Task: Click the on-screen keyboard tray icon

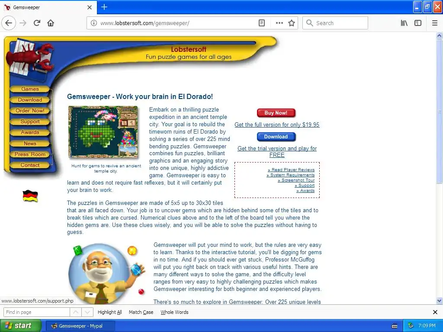Action: 395,326
